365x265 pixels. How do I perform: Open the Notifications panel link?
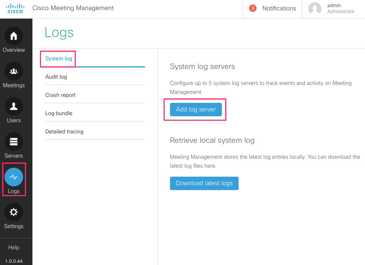[x=279, y=8]
